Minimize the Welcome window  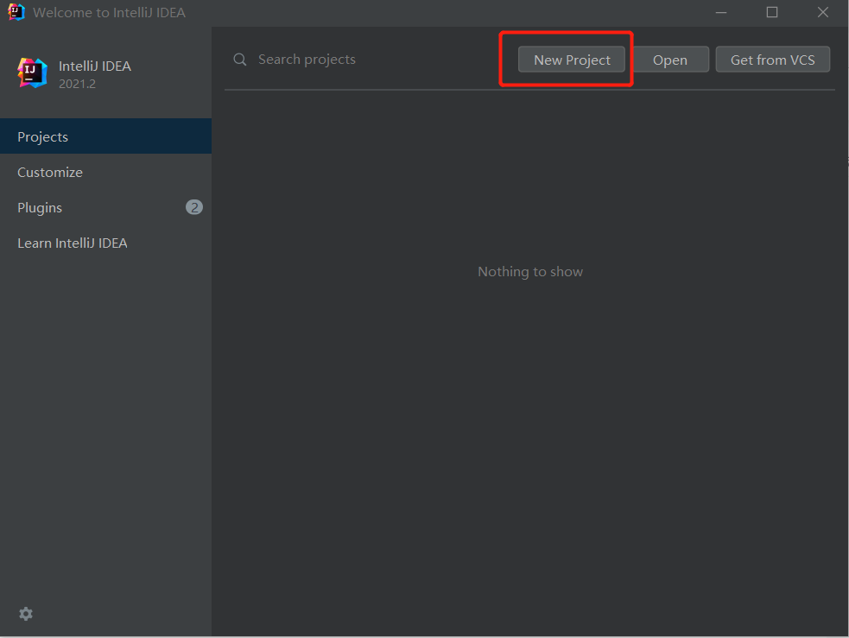[x=720, y=12]
